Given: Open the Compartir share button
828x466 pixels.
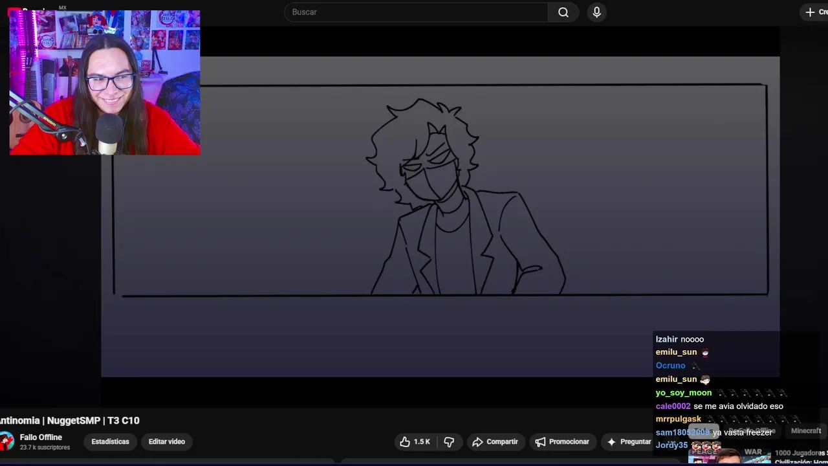Looking at the screenshot, I should pos(495,441).
